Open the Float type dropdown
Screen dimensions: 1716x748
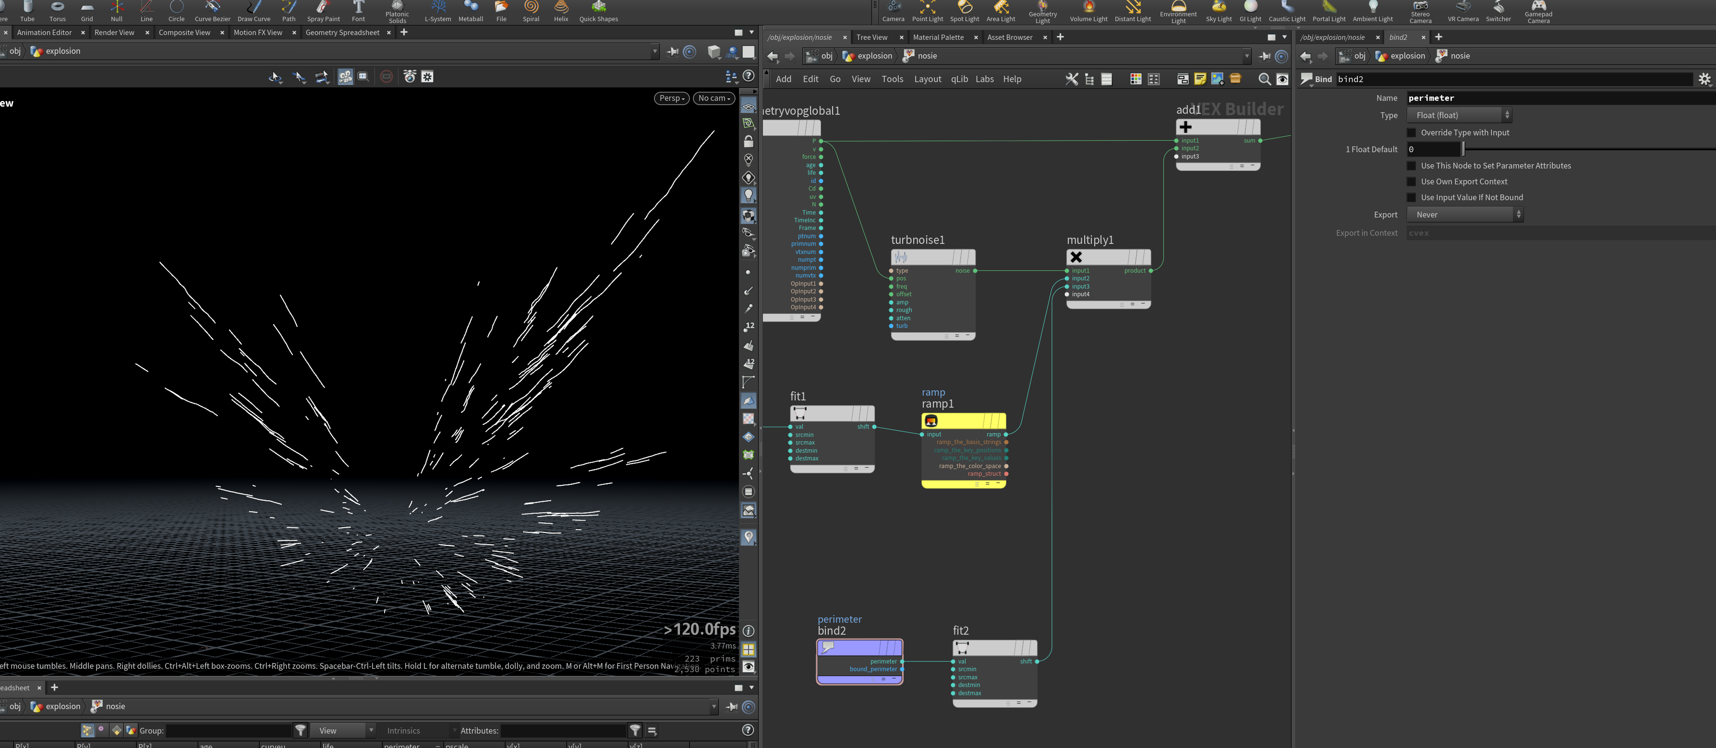coord(1459,115)
